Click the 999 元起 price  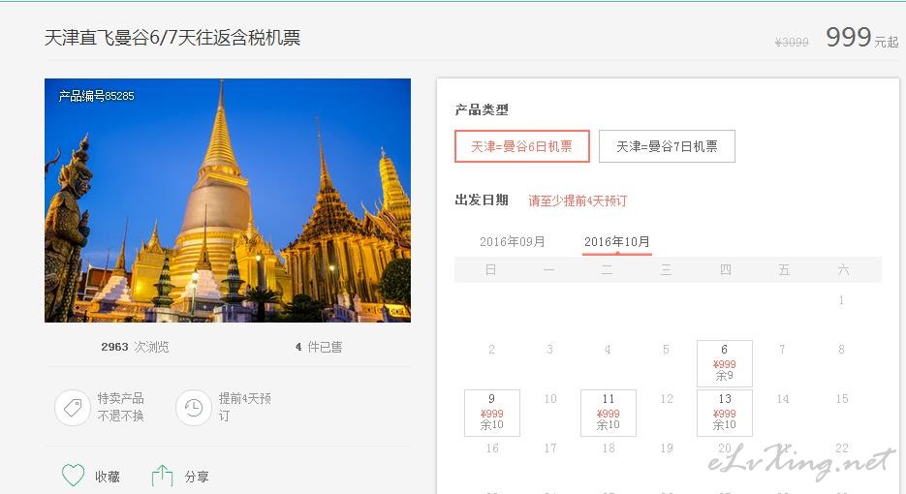(x=861, y=38)
